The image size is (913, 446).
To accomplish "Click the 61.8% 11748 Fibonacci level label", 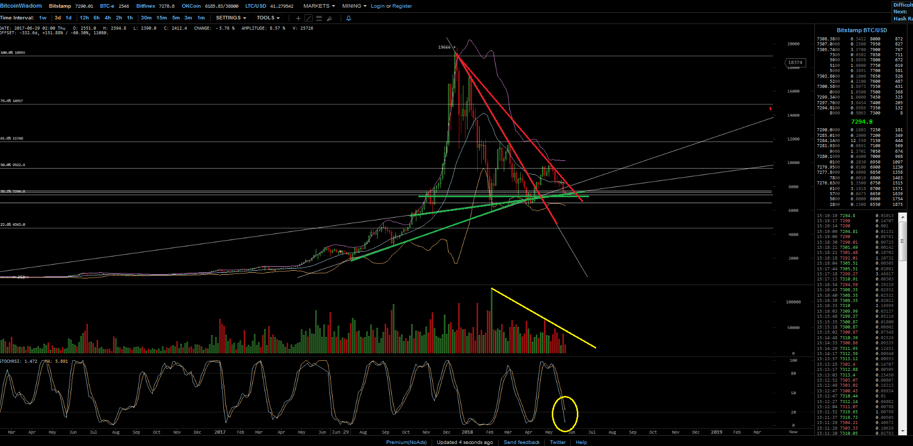I will click(12, 138).
